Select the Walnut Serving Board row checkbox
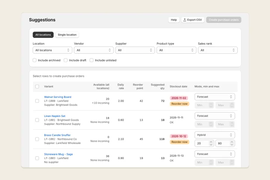 [37, 101]
